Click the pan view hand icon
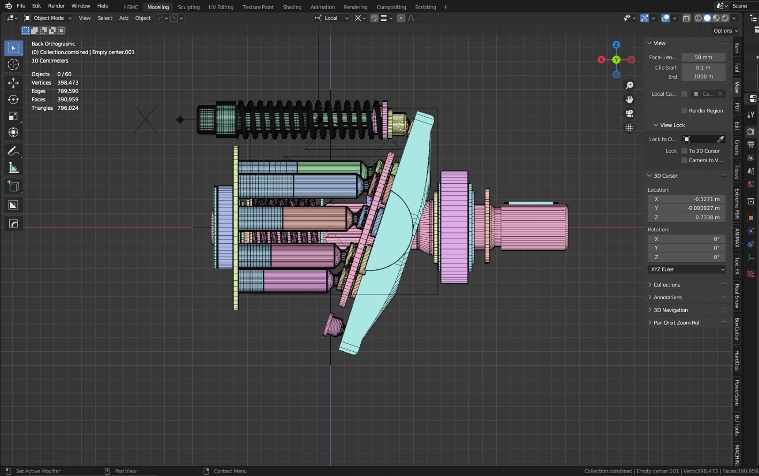 tap(629, 99)
